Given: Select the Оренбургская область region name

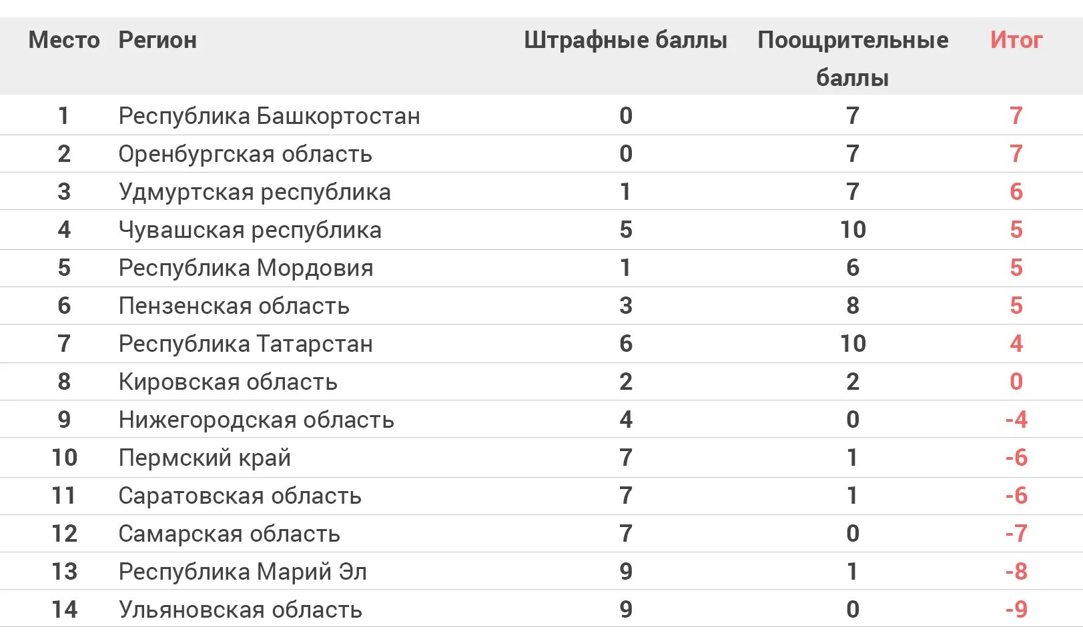Looking at the screenshot, I should pyautogui.click(x=245, y=154).
